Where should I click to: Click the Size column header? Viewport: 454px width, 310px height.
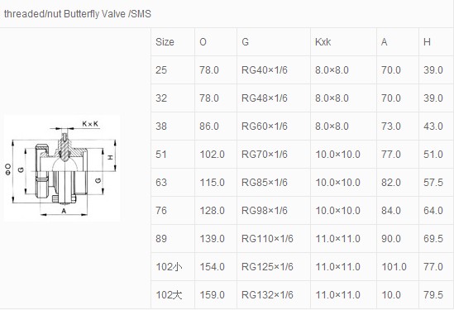173,42
